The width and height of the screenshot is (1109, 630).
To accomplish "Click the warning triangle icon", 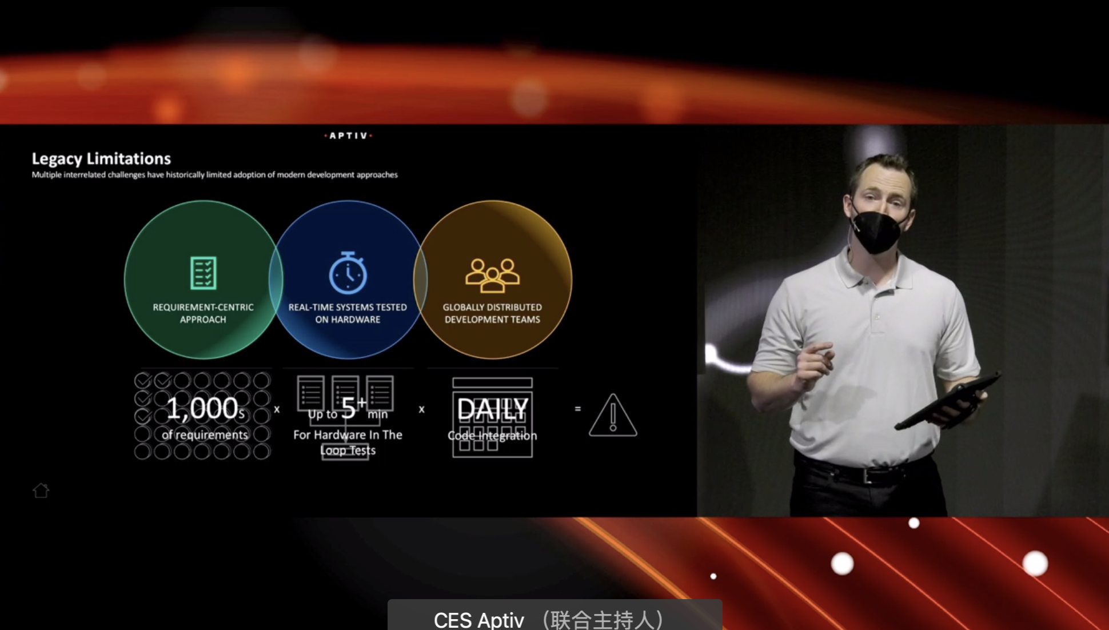I will (x=613, y=416).
